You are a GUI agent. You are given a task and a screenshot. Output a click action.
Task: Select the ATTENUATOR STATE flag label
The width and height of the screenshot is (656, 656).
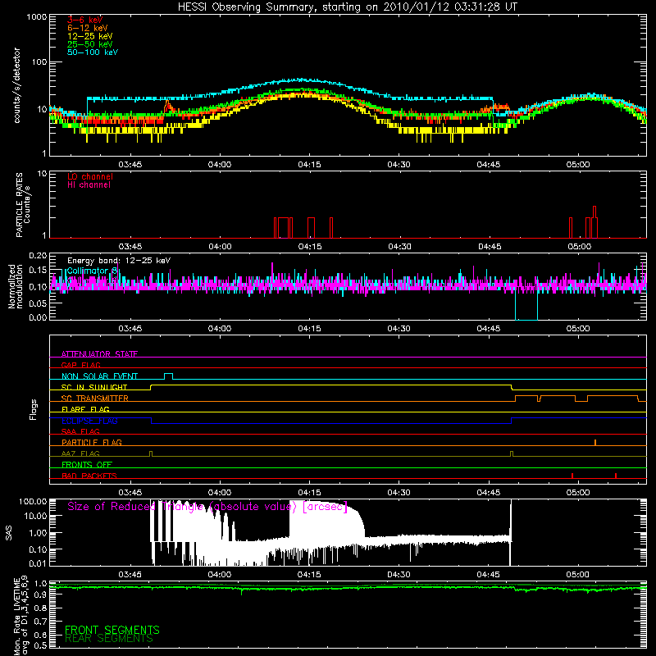(99, 354)
